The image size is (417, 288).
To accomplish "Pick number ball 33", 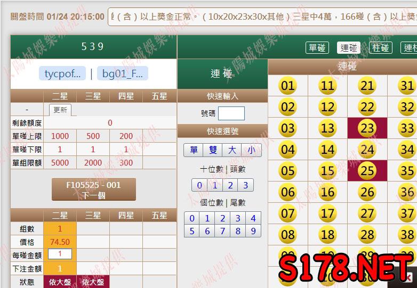I will click(x=407, y=128).
